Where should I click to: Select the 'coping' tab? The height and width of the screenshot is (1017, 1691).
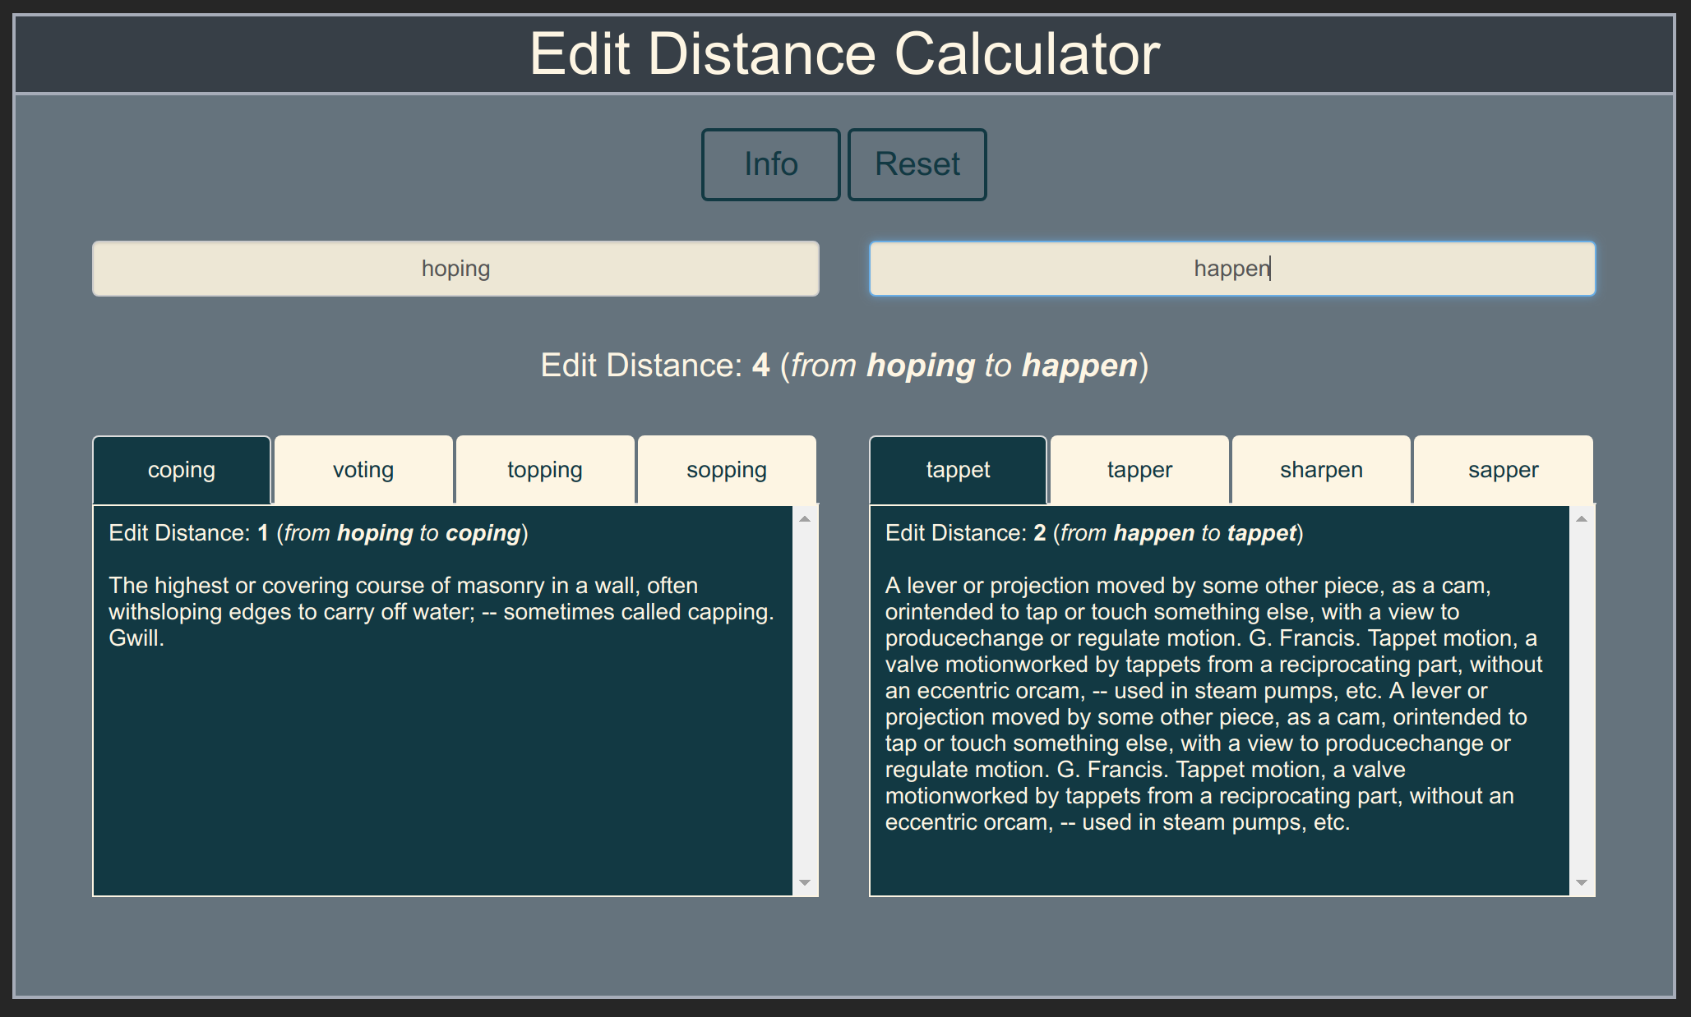click(182, 468)
